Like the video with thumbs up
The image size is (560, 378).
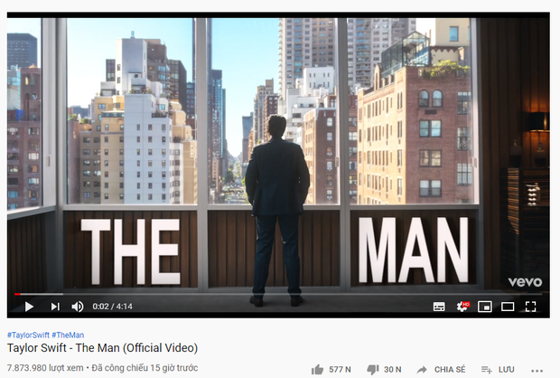tap(317, 370)
